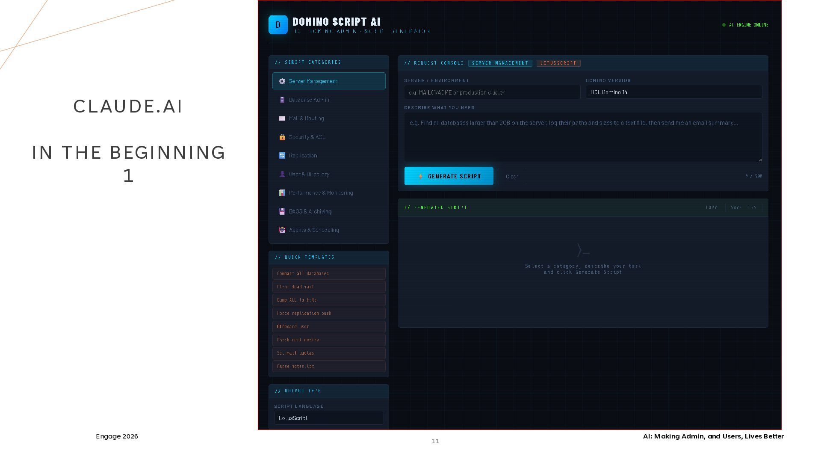Copy the generated script
Screen dimensions: 821x462
[712, 207]
